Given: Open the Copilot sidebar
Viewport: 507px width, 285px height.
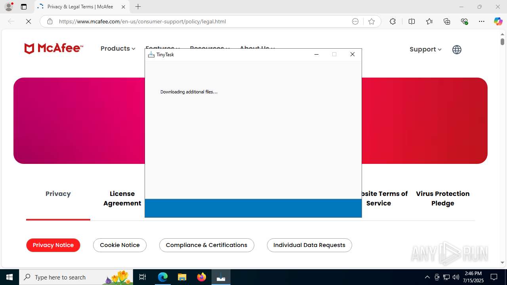Looking at the screenshot, I should coord(498,21).
